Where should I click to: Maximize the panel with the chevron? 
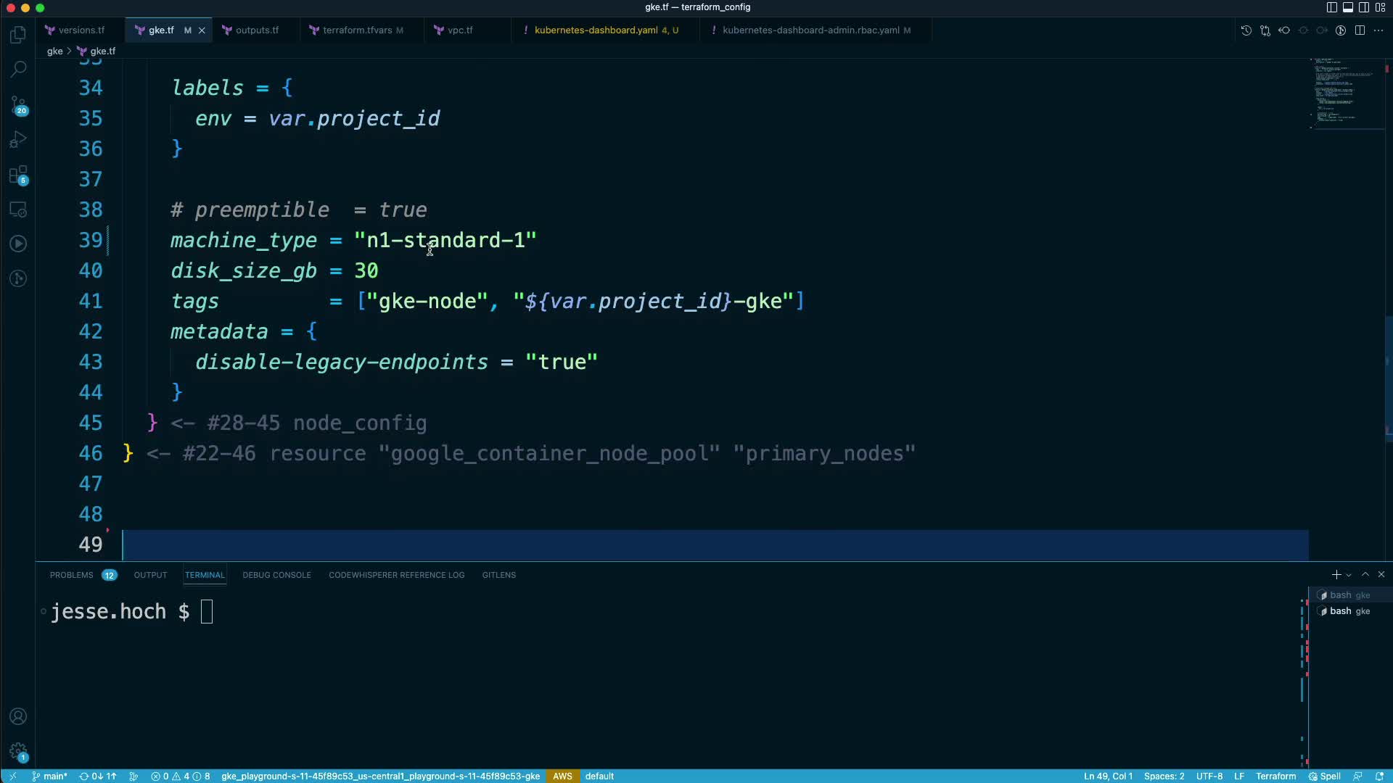click(x=1365, y=574)
